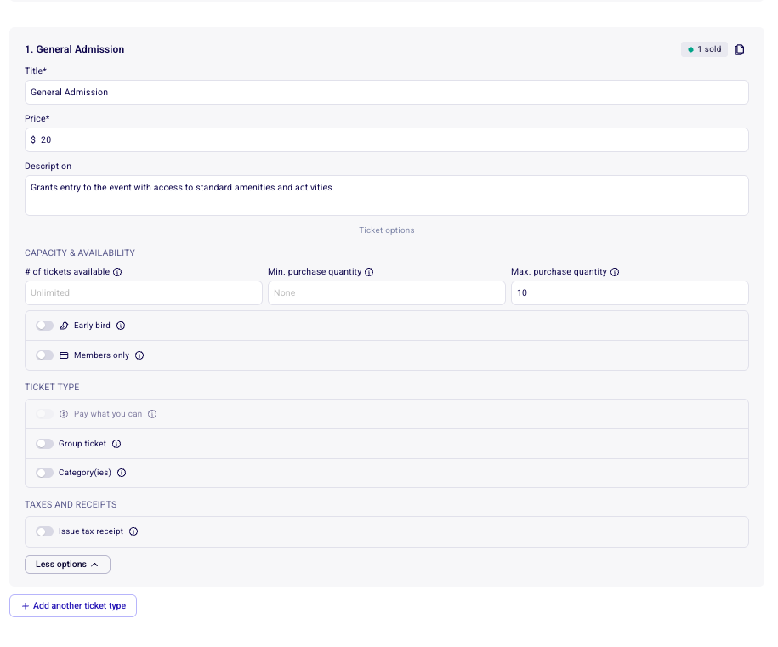The image size is (778, 647).
Task: Open Group ticket info icon
Action: pos(116,444)
